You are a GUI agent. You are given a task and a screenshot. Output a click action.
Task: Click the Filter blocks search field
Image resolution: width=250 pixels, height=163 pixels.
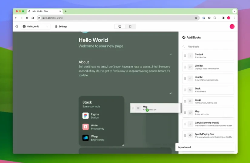tap(208, 47)
